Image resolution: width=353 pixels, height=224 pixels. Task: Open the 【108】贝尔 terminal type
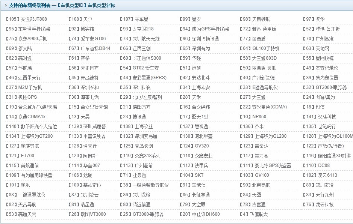point(80,19)
